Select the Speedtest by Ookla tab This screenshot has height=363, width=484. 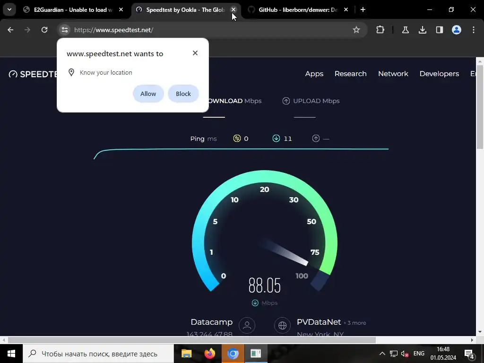point(185,10)
